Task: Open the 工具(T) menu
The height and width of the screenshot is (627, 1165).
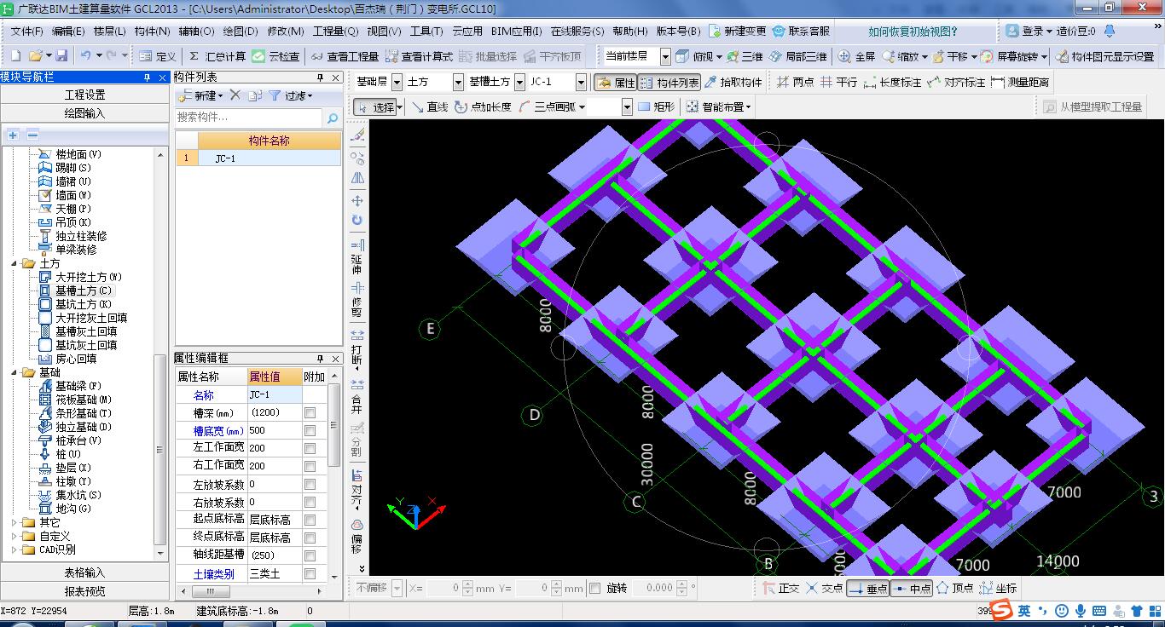Action: 426,31
